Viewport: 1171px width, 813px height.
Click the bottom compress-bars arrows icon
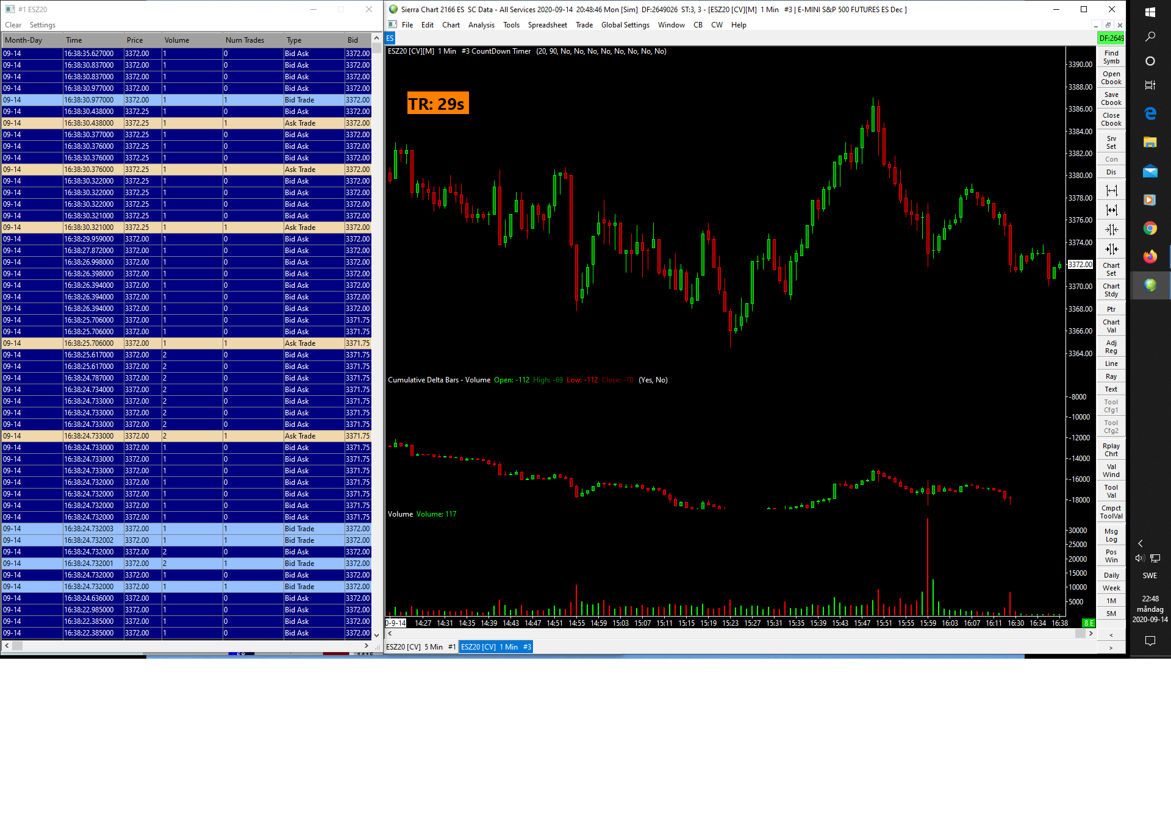[x=1111, y=249]
